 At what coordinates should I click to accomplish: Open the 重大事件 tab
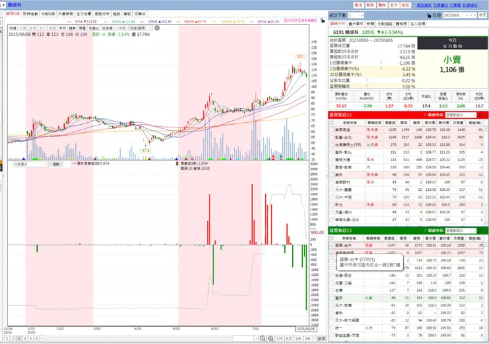[356, 24]
